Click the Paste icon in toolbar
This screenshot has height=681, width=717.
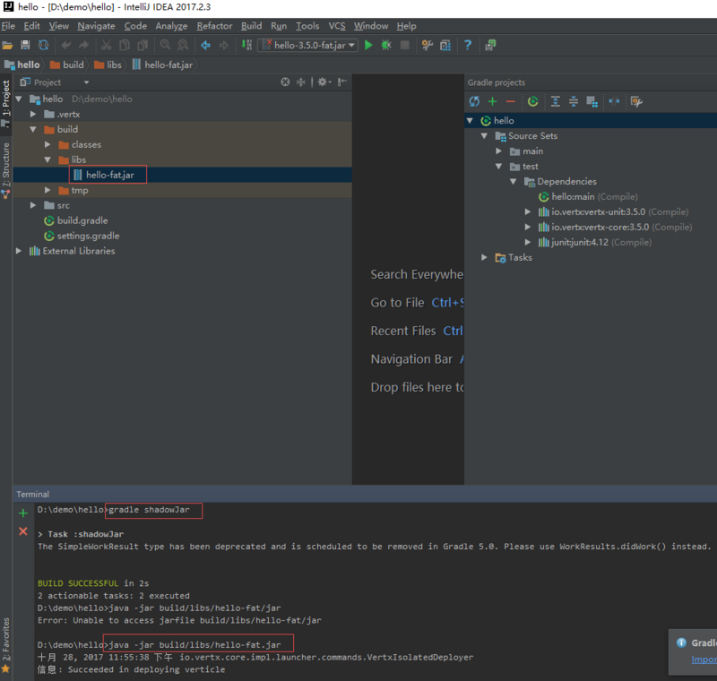click(x=143, y=45)
